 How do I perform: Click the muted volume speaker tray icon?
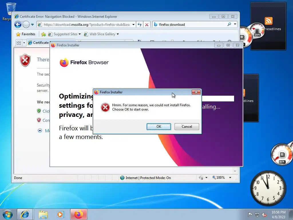pyautogui.click(x=264, y=215)
